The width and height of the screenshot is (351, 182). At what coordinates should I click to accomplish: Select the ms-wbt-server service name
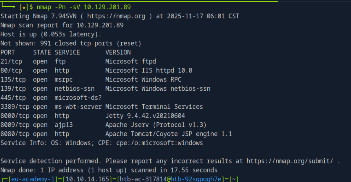click(78, 107)
